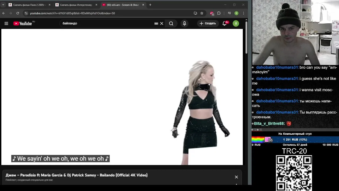Close the 'will.i.am - Scream & Shout' tab
339x191 pixels.
pos(143,5)
